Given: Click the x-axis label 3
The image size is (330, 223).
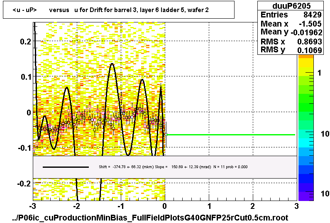Looking at the screenshot, I should click(296, 206).
